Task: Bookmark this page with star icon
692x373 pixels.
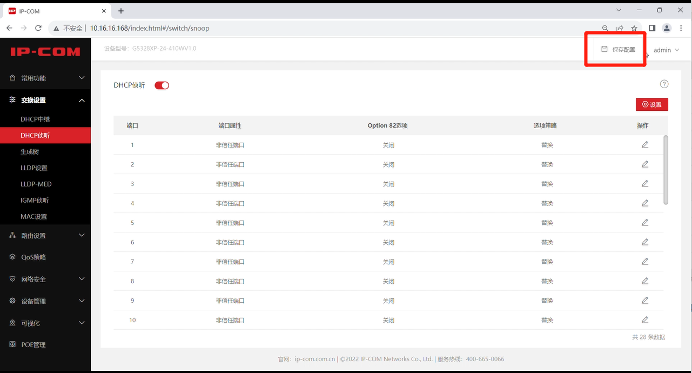Action: point(634,28)
